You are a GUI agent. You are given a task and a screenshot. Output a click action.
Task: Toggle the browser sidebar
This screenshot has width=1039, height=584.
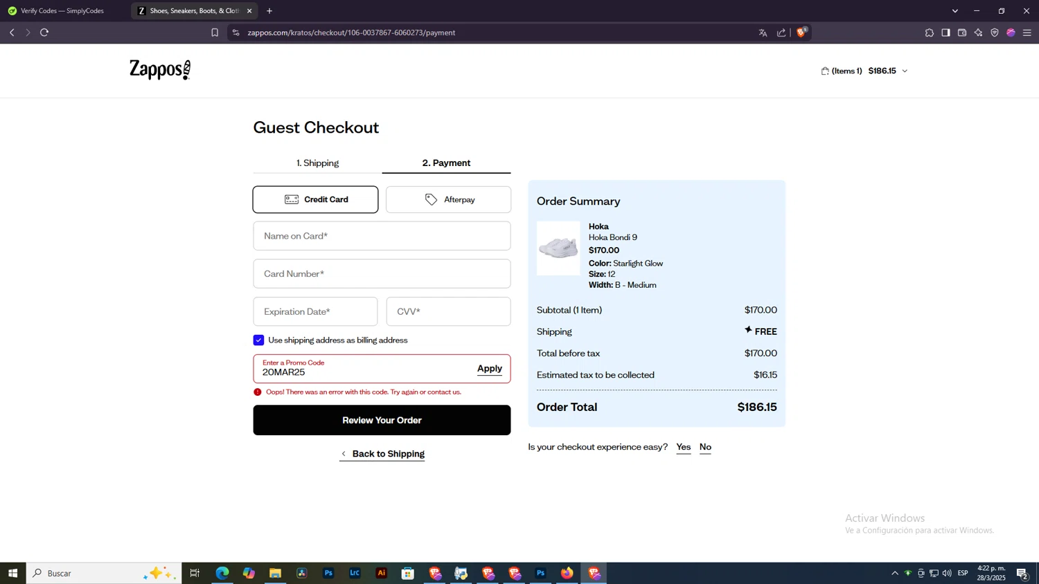pos(945,33)
